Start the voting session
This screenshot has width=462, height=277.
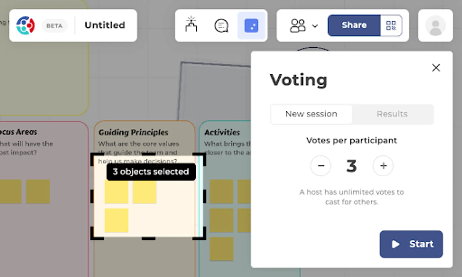pyautogui.click(x=411, y=244)
